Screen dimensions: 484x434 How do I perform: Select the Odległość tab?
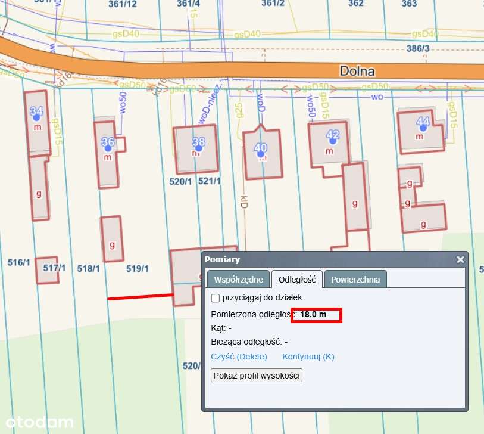click(x=297, y=280)
